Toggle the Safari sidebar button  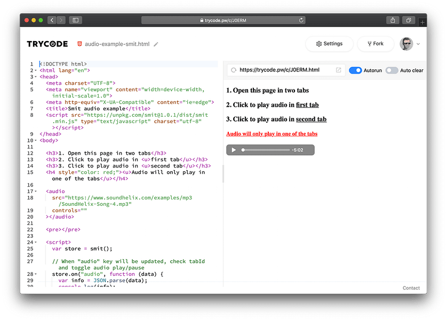(76, 20)
